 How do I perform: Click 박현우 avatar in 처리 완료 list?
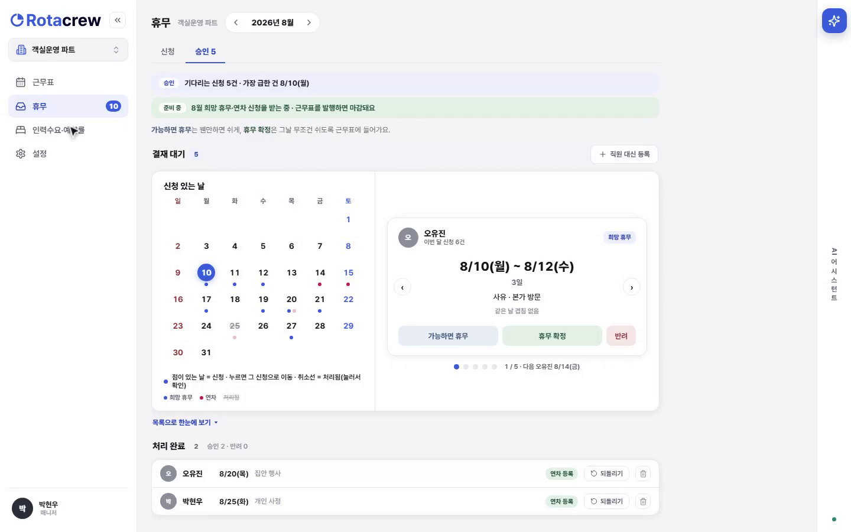click(168, 501)
